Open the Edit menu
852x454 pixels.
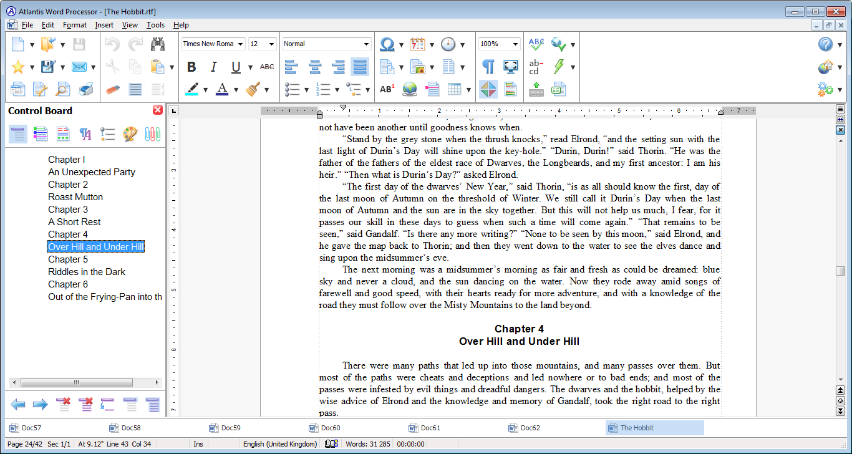(x=48, y=25)
